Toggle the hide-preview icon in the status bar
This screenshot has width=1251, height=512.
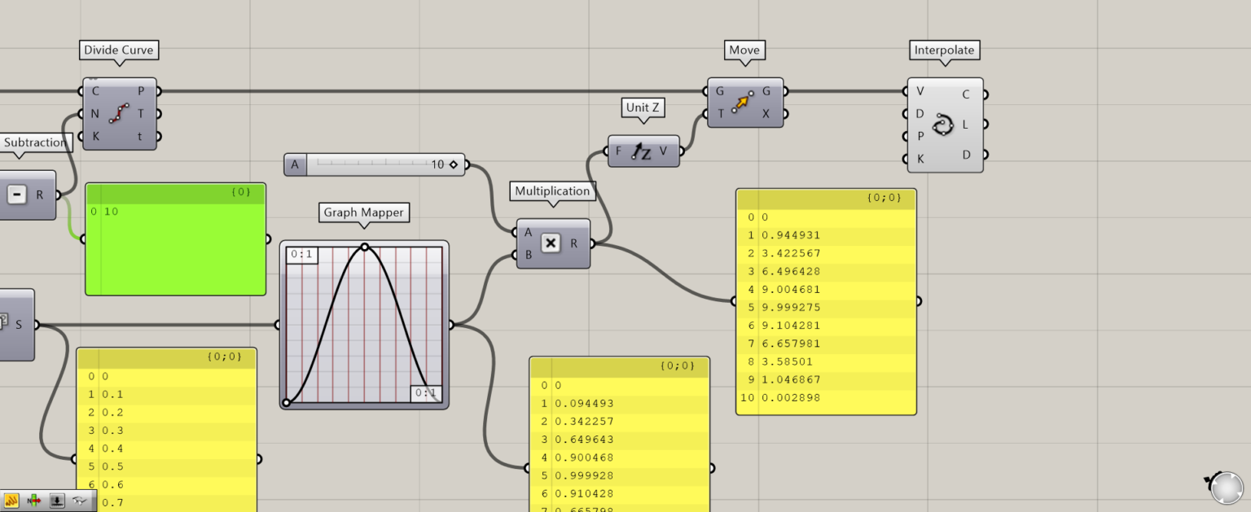(x=57, y=502)
